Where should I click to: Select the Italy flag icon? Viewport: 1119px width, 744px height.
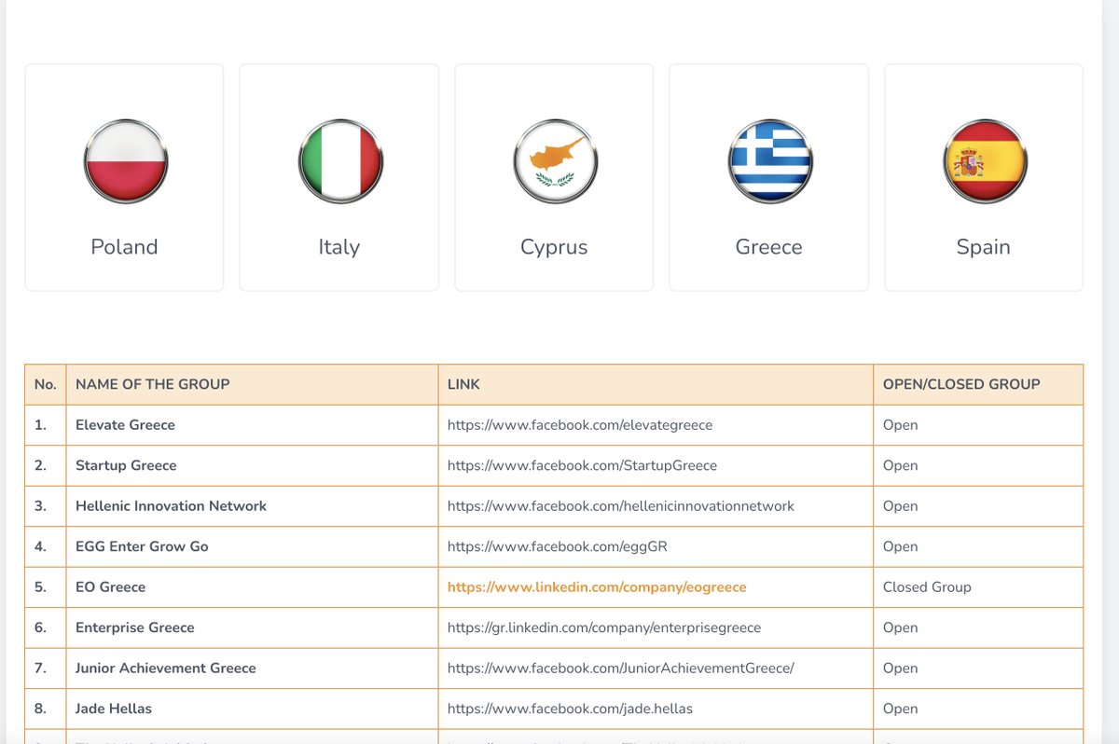[339, 161]
